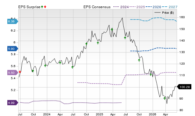Click the 5.90 value tag for 2026 consensus
Image resolution: width=195 pixels, height=116 pixels.
(12, 49)
